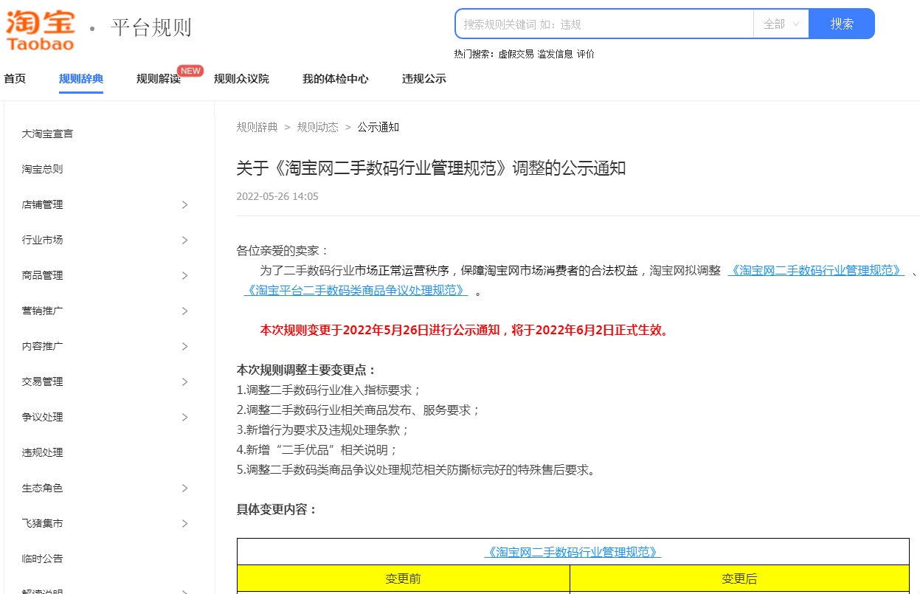
Task: Click the red effective-date notice text
Action: (x=465, y=330)
